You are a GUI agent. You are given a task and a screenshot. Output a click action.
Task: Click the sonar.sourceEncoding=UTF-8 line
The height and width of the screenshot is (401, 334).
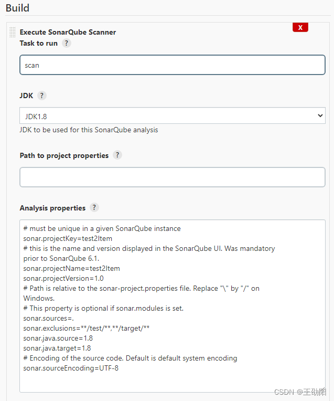[x=71, y=368]
